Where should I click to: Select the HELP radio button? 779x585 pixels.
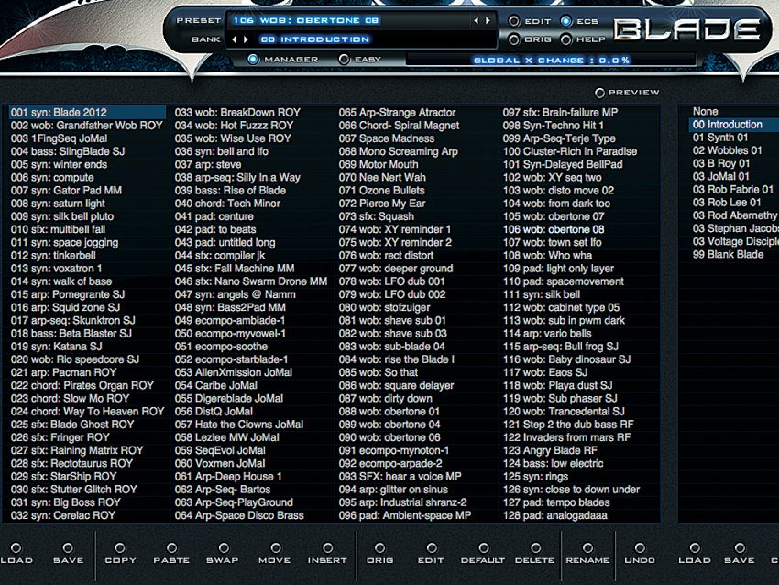click(565, 39)
